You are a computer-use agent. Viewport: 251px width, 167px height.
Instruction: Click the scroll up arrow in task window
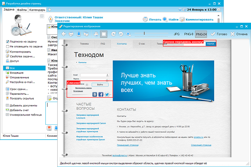tap(218, 15)
